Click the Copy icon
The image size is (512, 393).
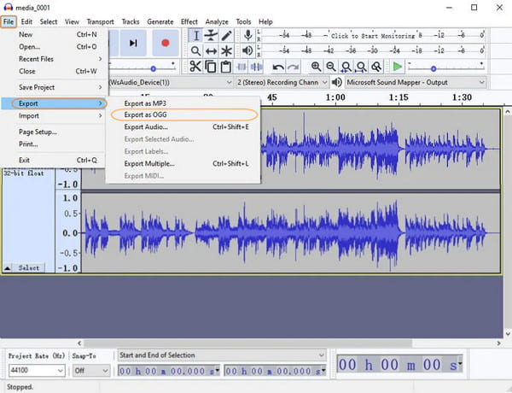click(211, 67)
